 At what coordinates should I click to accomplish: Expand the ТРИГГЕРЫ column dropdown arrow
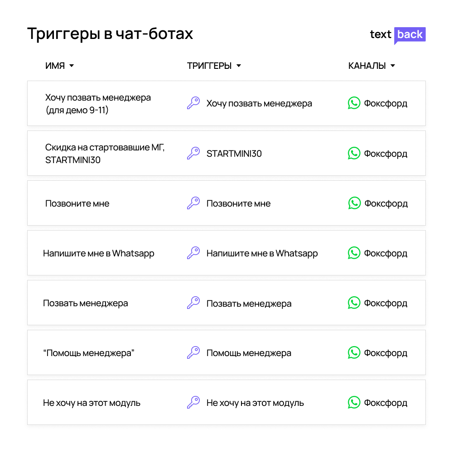coord(239,66)
